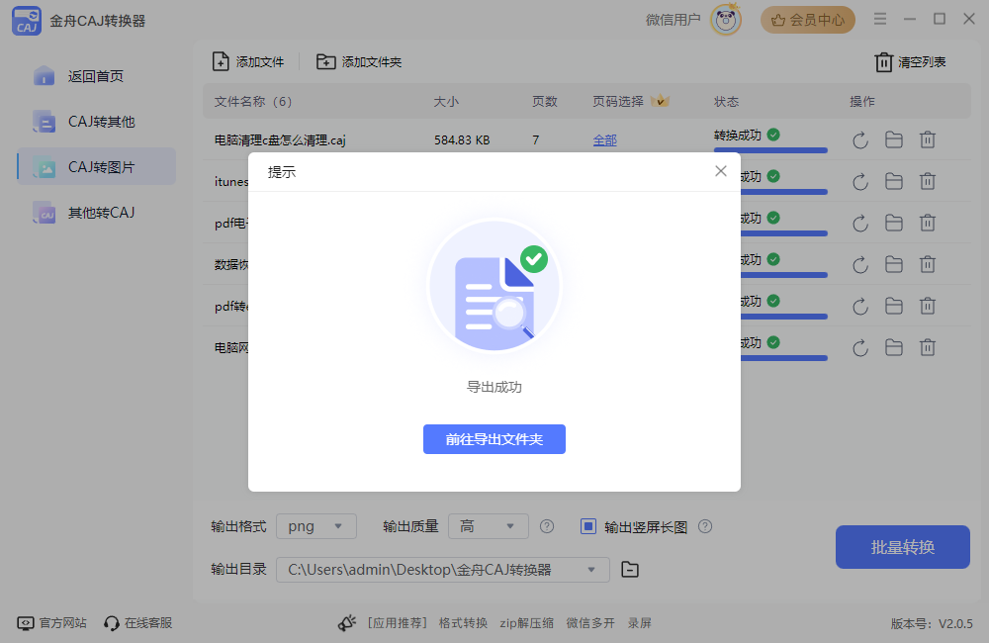Click the 584.83 KB size cell

(x=462, y=140)
